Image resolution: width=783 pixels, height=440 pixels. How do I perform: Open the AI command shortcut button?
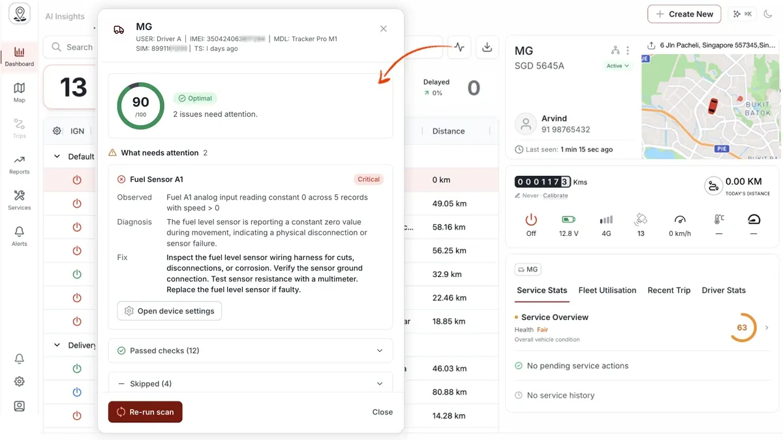click(x=743, y=14)
